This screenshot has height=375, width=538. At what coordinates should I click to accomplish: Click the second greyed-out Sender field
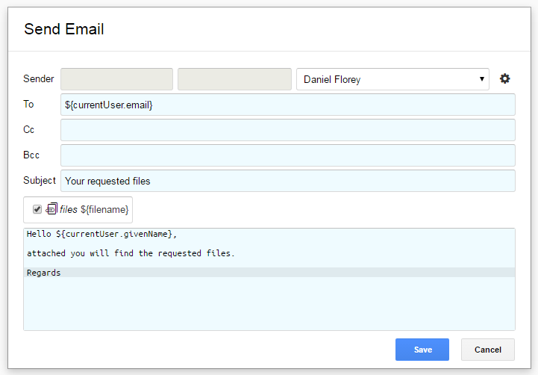tap(234, 79)
